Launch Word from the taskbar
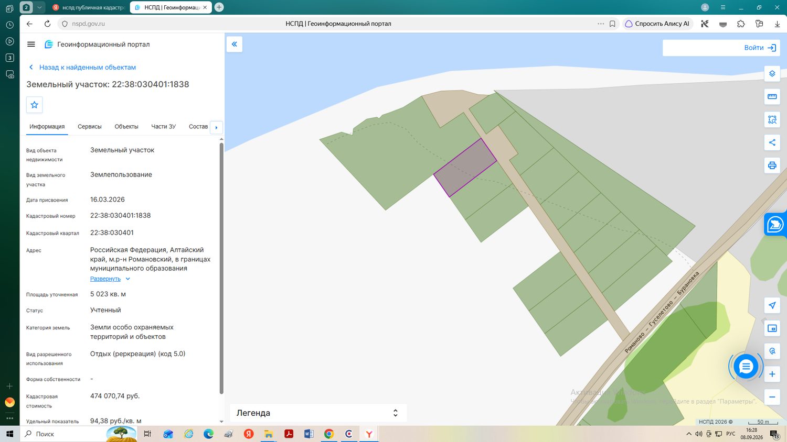 (x=309, y=434)
